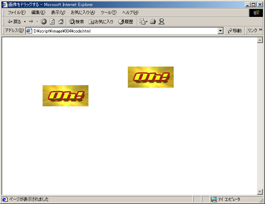Image resolution: width=265 pixels, height=204 pixels.
Task: Open the Forward button history dropdown arrow
Action: 37,21
